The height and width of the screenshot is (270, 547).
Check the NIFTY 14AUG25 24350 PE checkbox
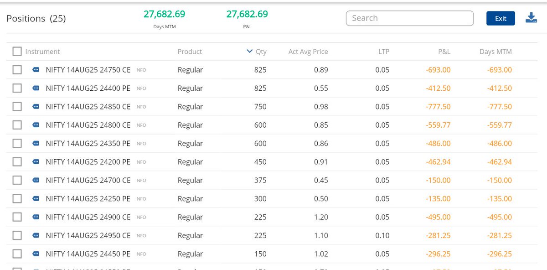click(x=17, y=143)
